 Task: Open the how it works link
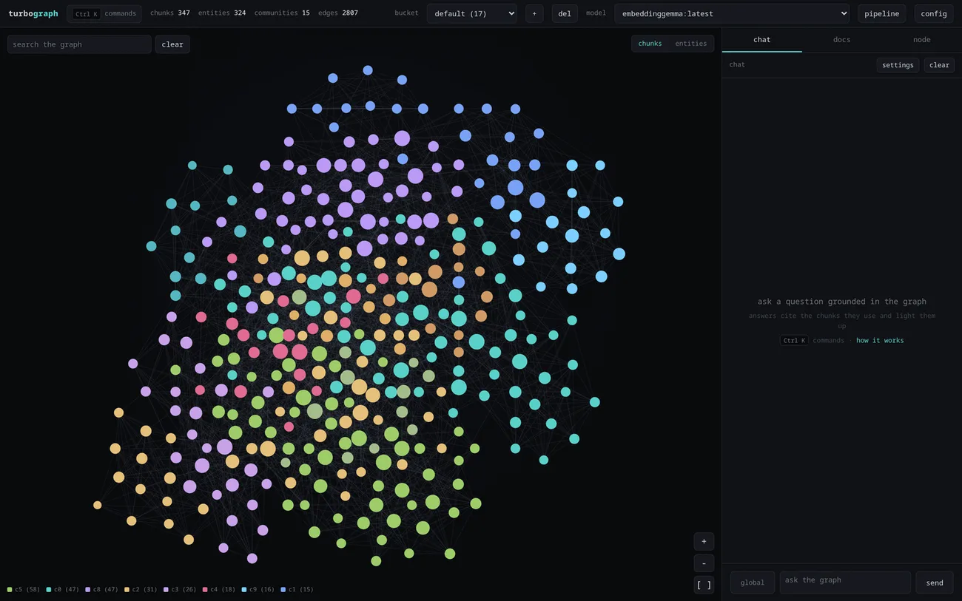[x=880, y=340]
